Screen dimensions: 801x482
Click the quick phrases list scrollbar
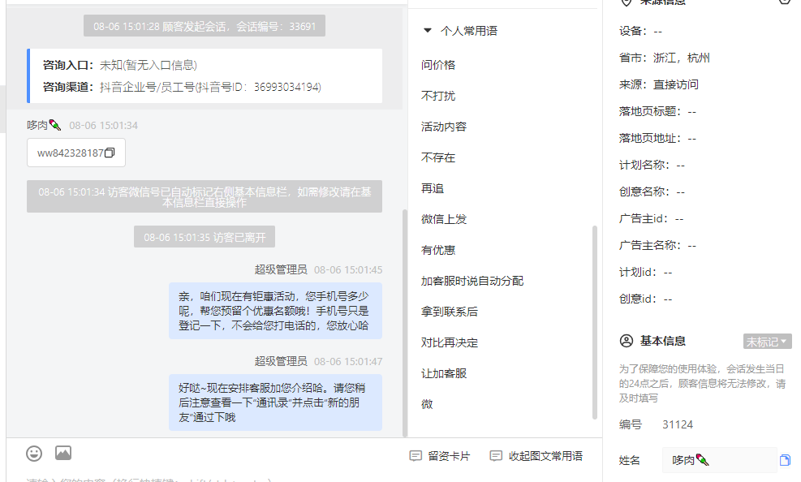coord(595,322)
